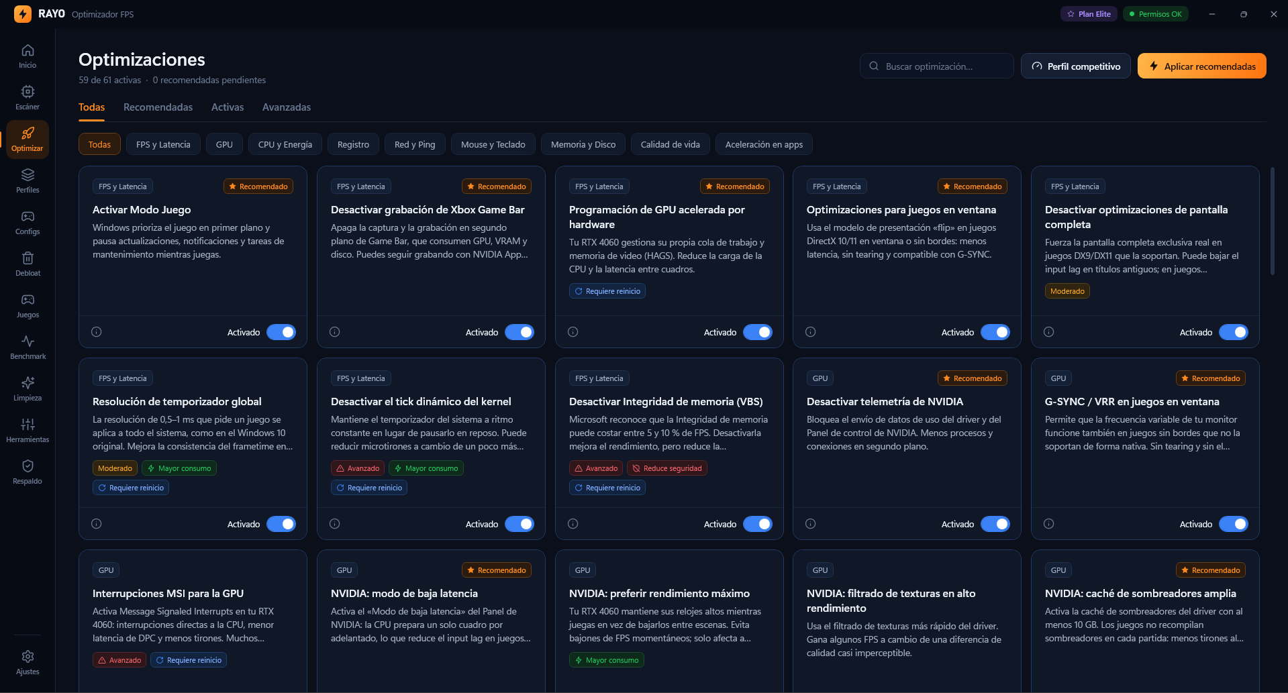Open Ajustes settings gear
Viewport: 1288px width, 693px height.
[28, 663]
